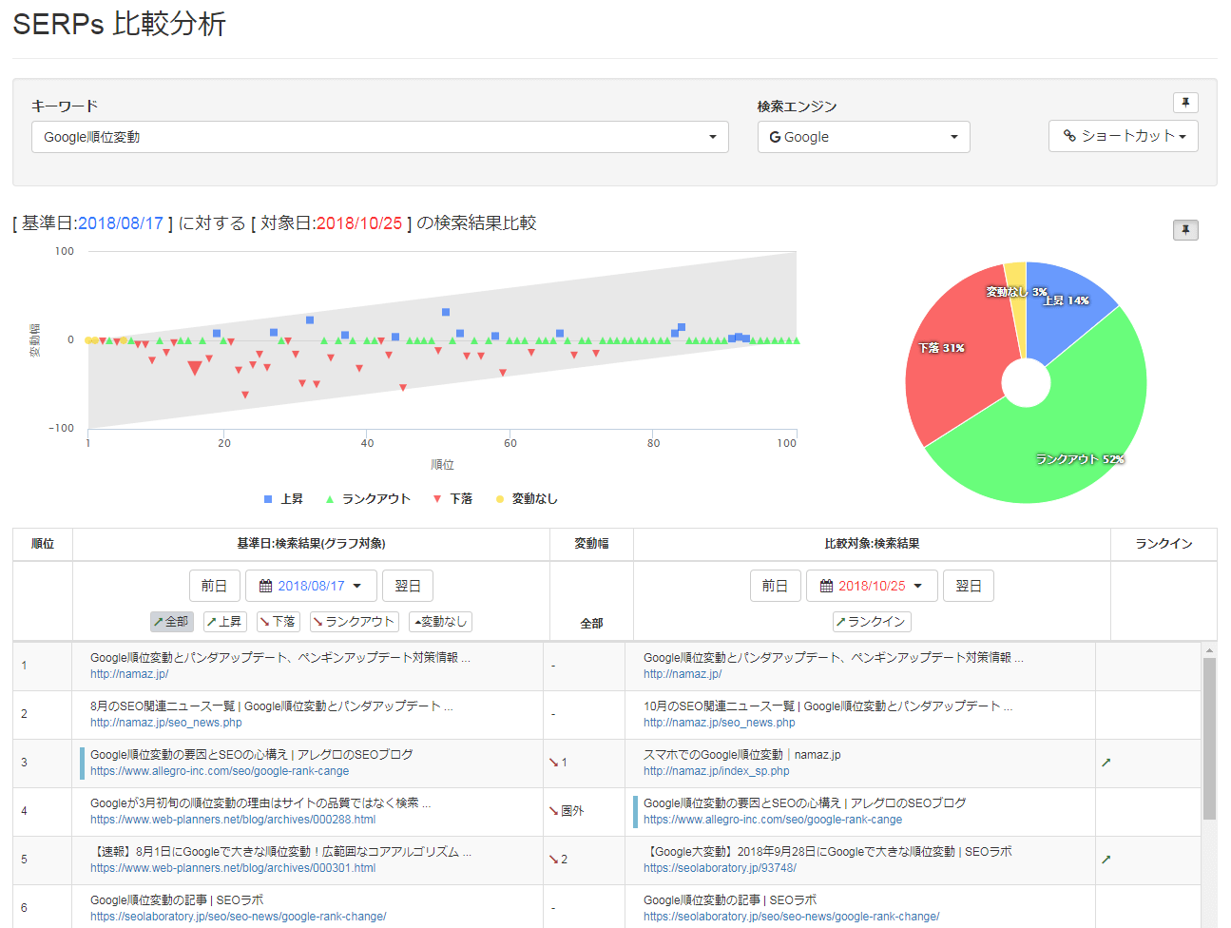This screenshot has width=1231, height=928.
Task: Open the ショートカット dropdown
Action: [x=1124, y=136]
